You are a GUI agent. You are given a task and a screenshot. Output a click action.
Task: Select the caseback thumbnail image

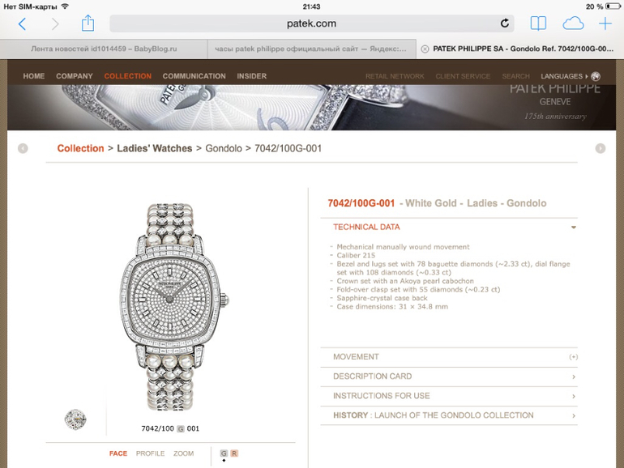pos(75,419)
